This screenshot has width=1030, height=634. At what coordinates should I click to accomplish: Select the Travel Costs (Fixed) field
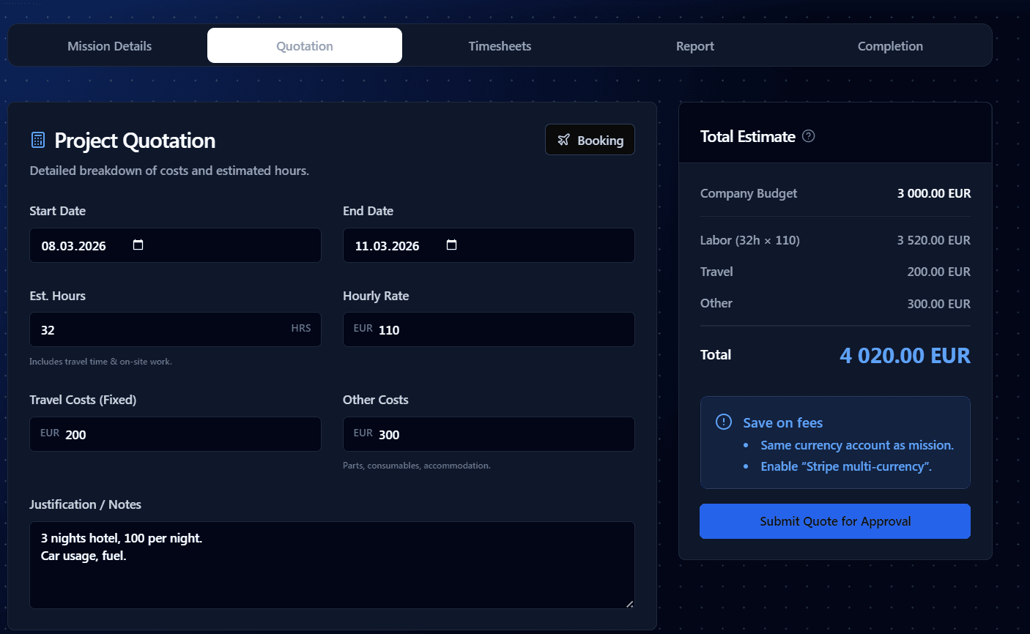tap(183, 434)
